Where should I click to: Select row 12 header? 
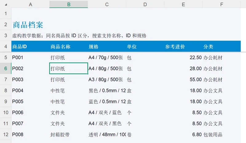[6, 134]
